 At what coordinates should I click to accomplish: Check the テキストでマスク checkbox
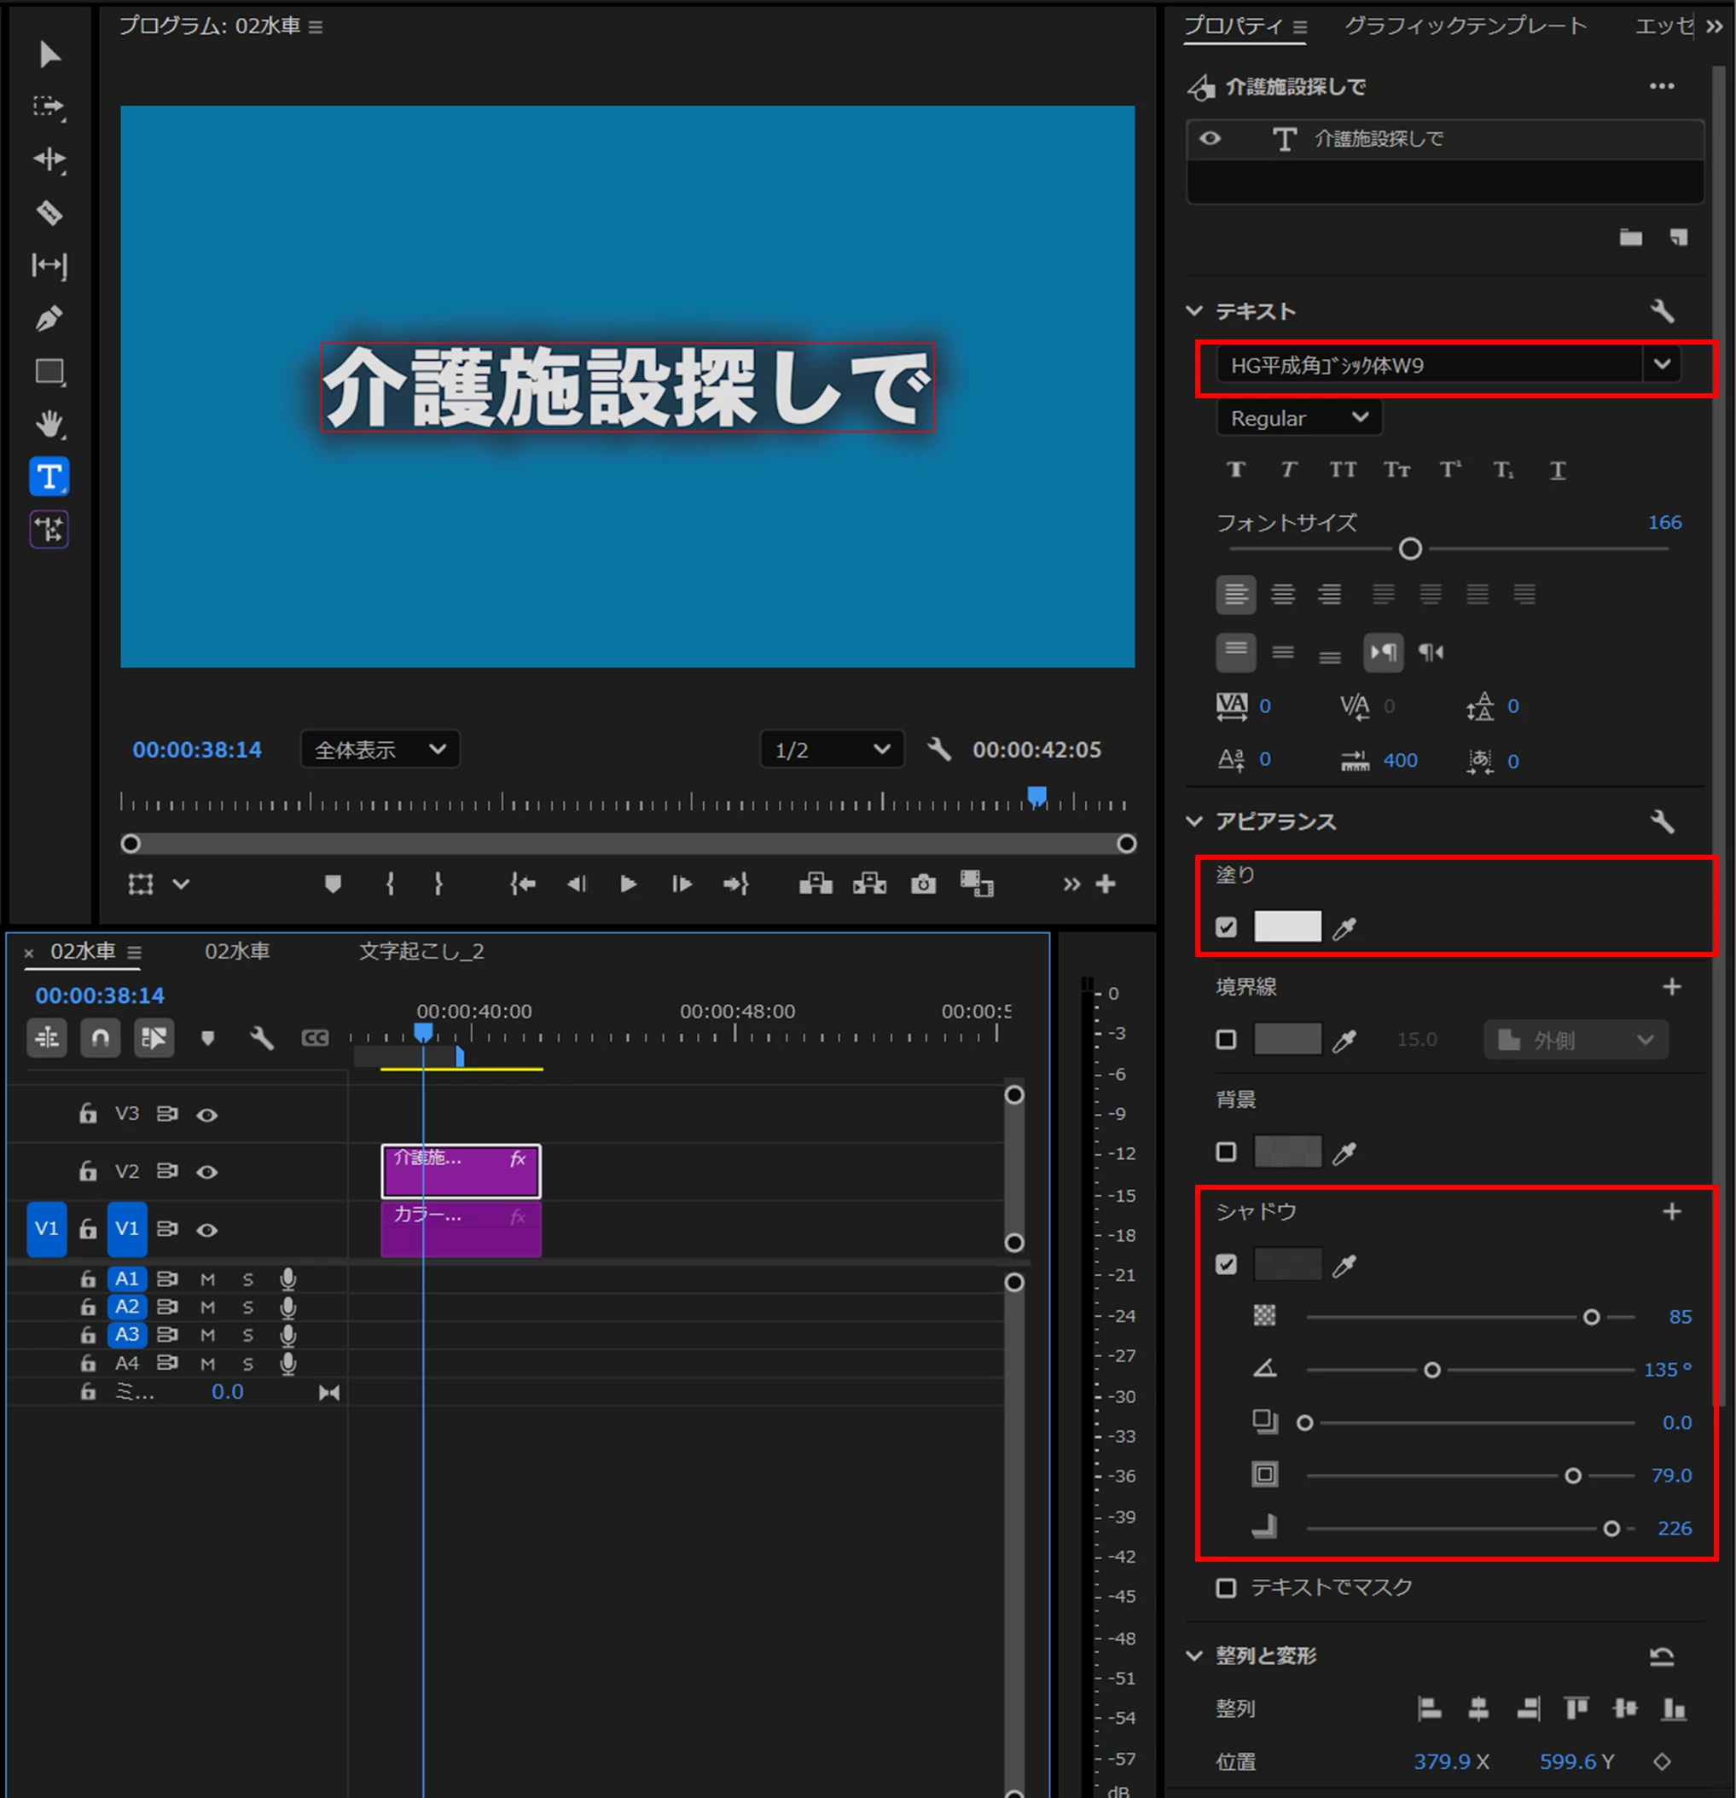1226,1587
